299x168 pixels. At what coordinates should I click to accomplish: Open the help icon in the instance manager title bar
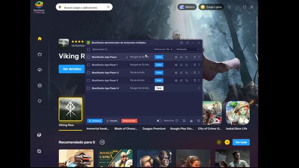pyautogui.click(x=182, y=42)
